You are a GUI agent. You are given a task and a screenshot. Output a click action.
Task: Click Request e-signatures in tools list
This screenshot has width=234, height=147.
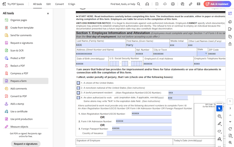click(x=22, y=43)
